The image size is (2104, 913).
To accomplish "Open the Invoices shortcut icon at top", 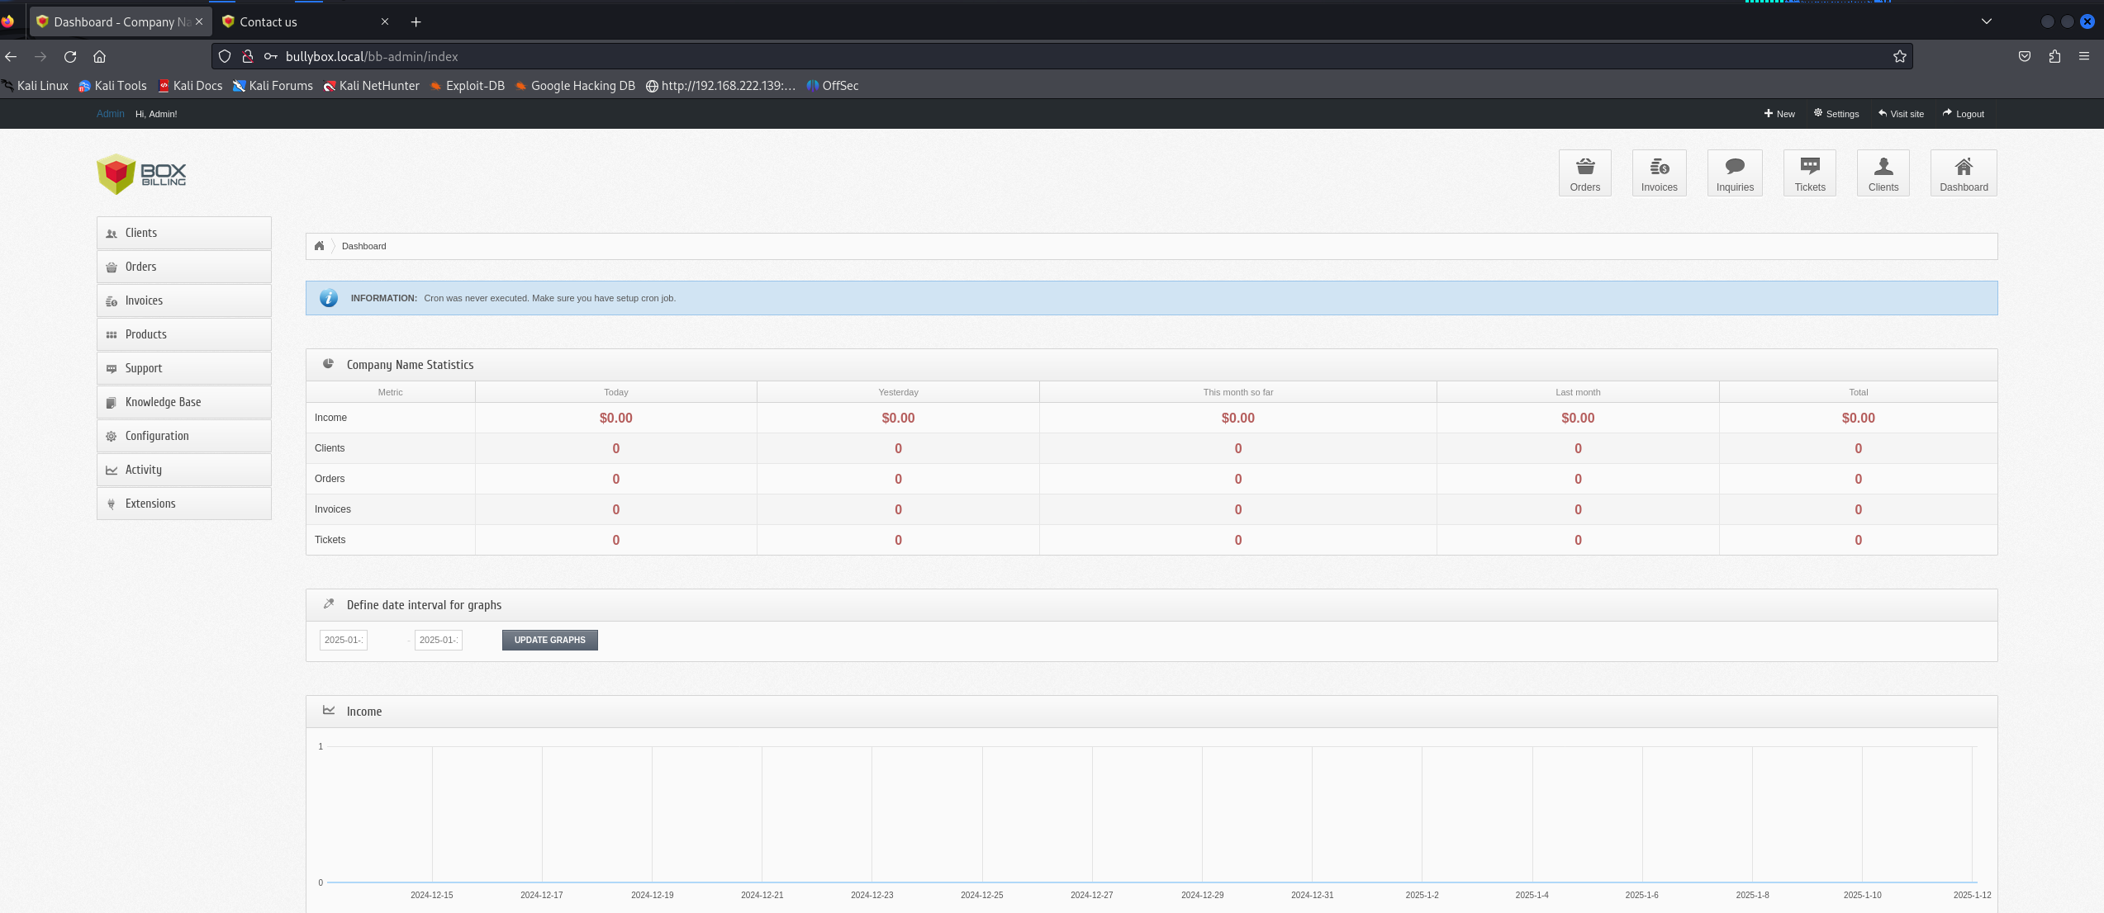I will [x=1659, y=173].
